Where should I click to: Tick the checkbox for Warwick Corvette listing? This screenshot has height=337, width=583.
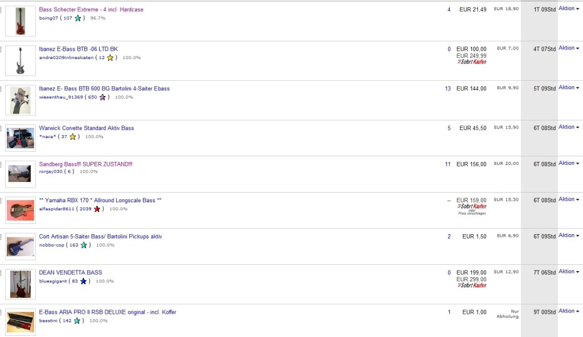(1, 128)
